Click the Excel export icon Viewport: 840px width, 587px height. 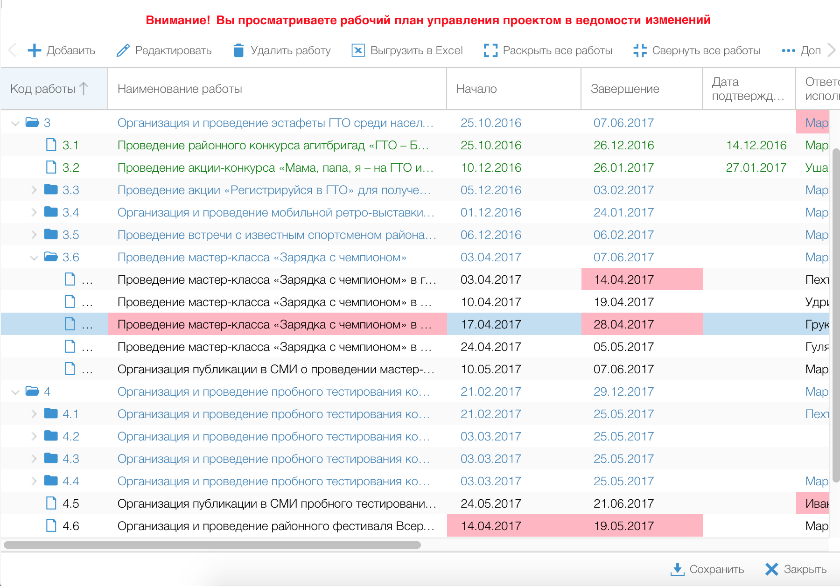click(x=358, y=50)
